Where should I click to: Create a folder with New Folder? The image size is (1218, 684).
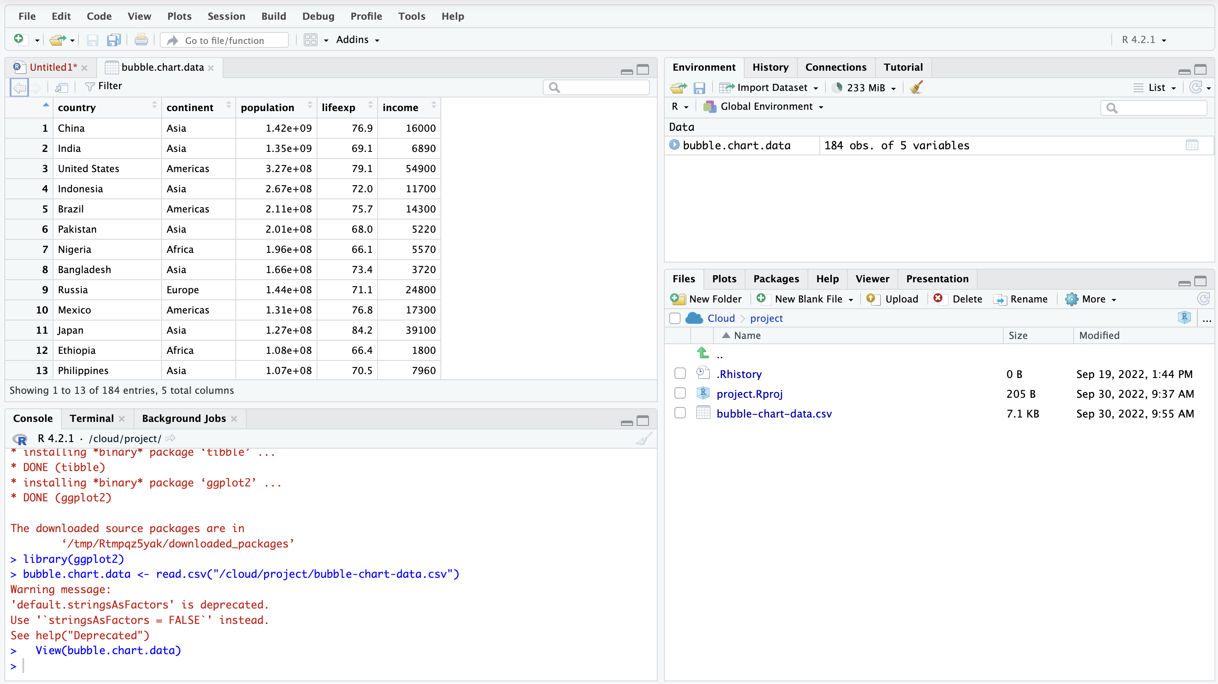[707, 299]
